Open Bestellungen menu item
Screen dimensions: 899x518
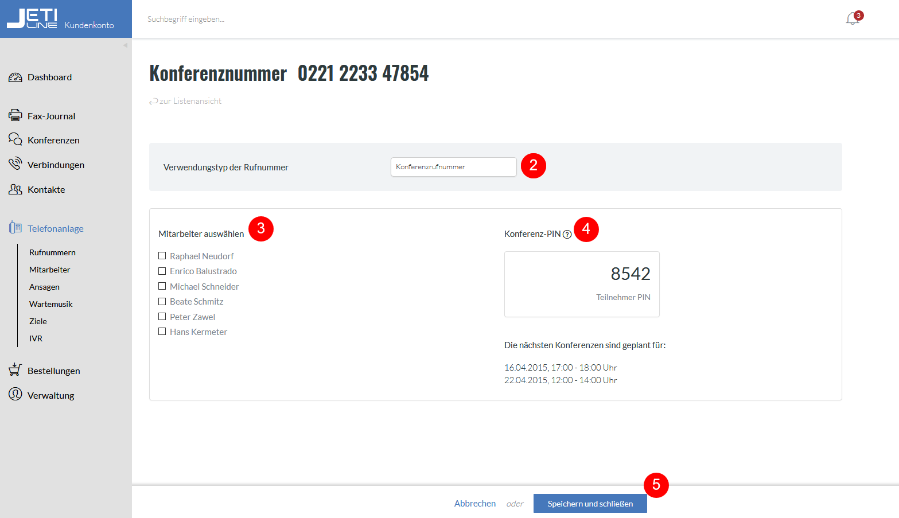point(54,371)
